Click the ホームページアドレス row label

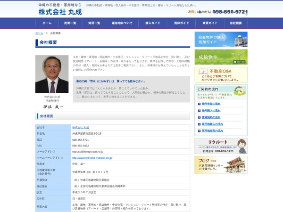(x=50, y=158)
